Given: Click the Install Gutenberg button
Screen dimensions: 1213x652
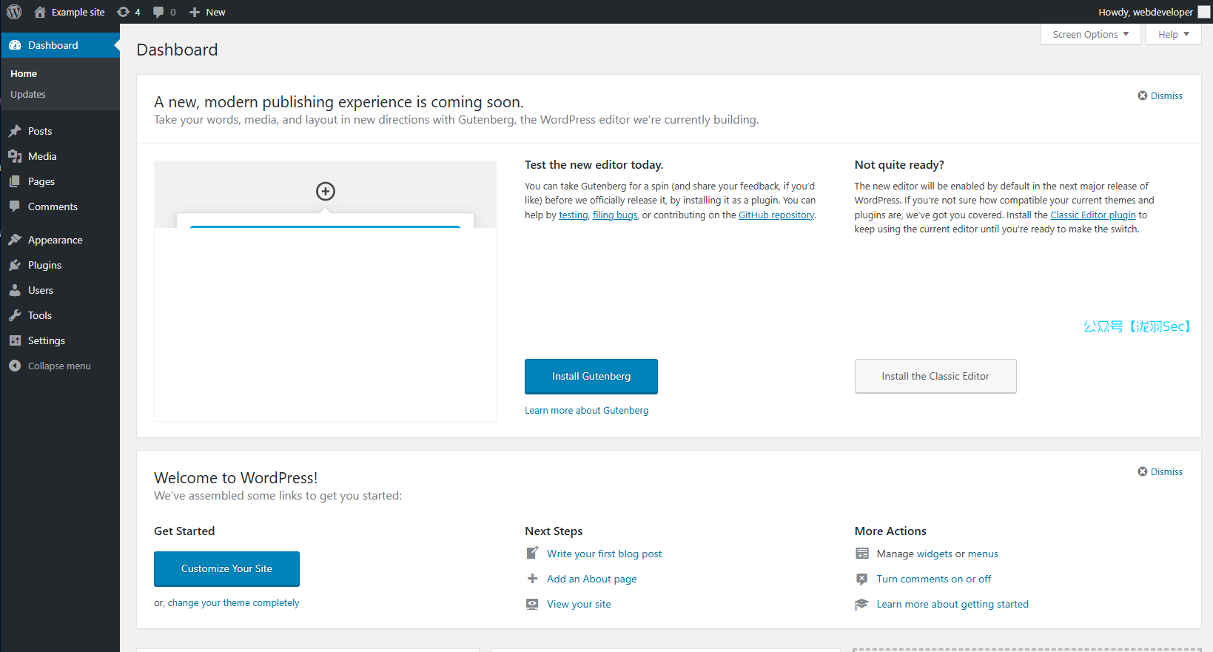Looking at the screenshot, I should pos(591,376).
